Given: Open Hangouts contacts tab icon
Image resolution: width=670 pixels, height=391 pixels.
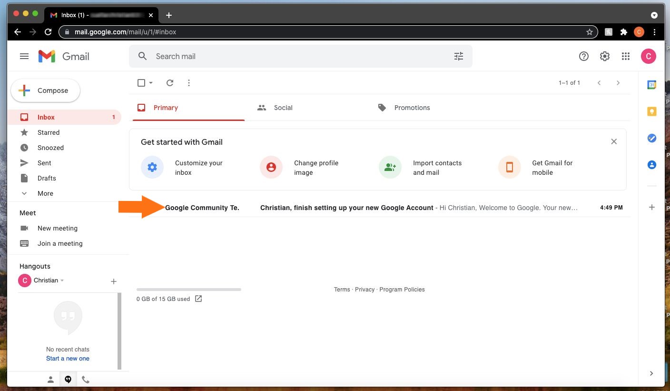Looking at the screenshot, I should 50,380.
